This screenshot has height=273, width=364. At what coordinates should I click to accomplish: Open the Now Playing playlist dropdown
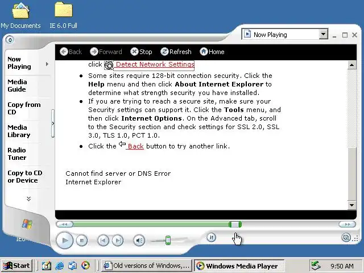pyautogui.click(x=323, y=34)
